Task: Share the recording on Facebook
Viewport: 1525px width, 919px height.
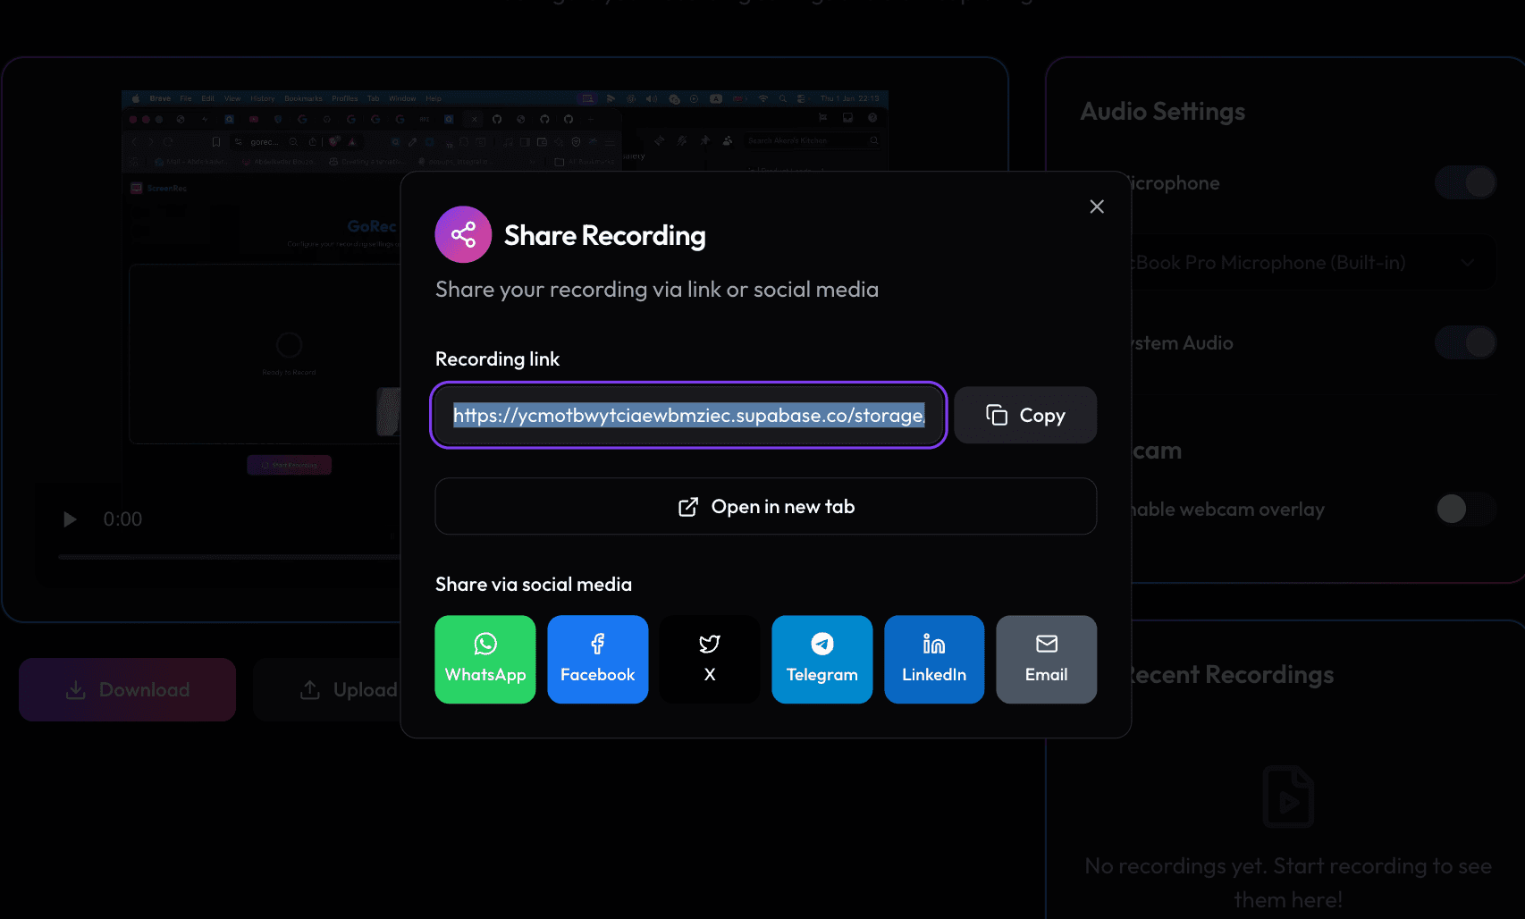Action: pyautogui.click(x=598, y=659)
